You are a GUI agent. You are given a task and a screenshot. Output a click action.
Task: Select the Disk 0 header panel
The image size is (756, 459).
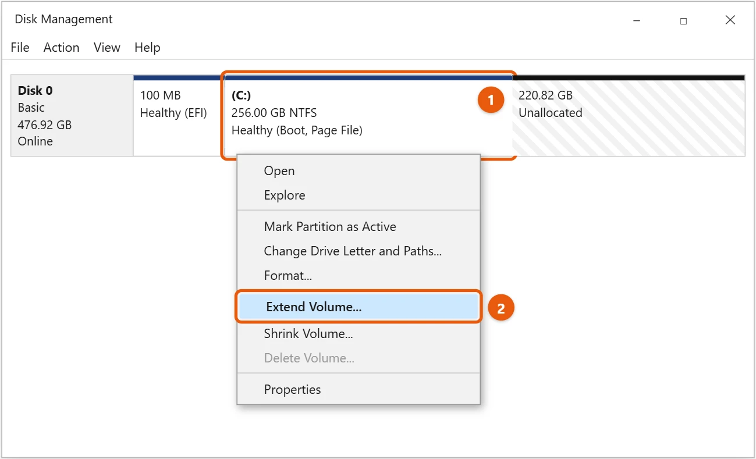[x=72, y=115]
